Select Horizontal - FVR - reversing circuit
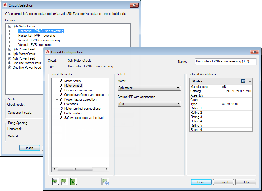262x191 pixels. pos(37,36)
